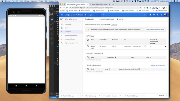
Task: Click the search magnifier in Cloud header
Action: (x=103, y=15)
